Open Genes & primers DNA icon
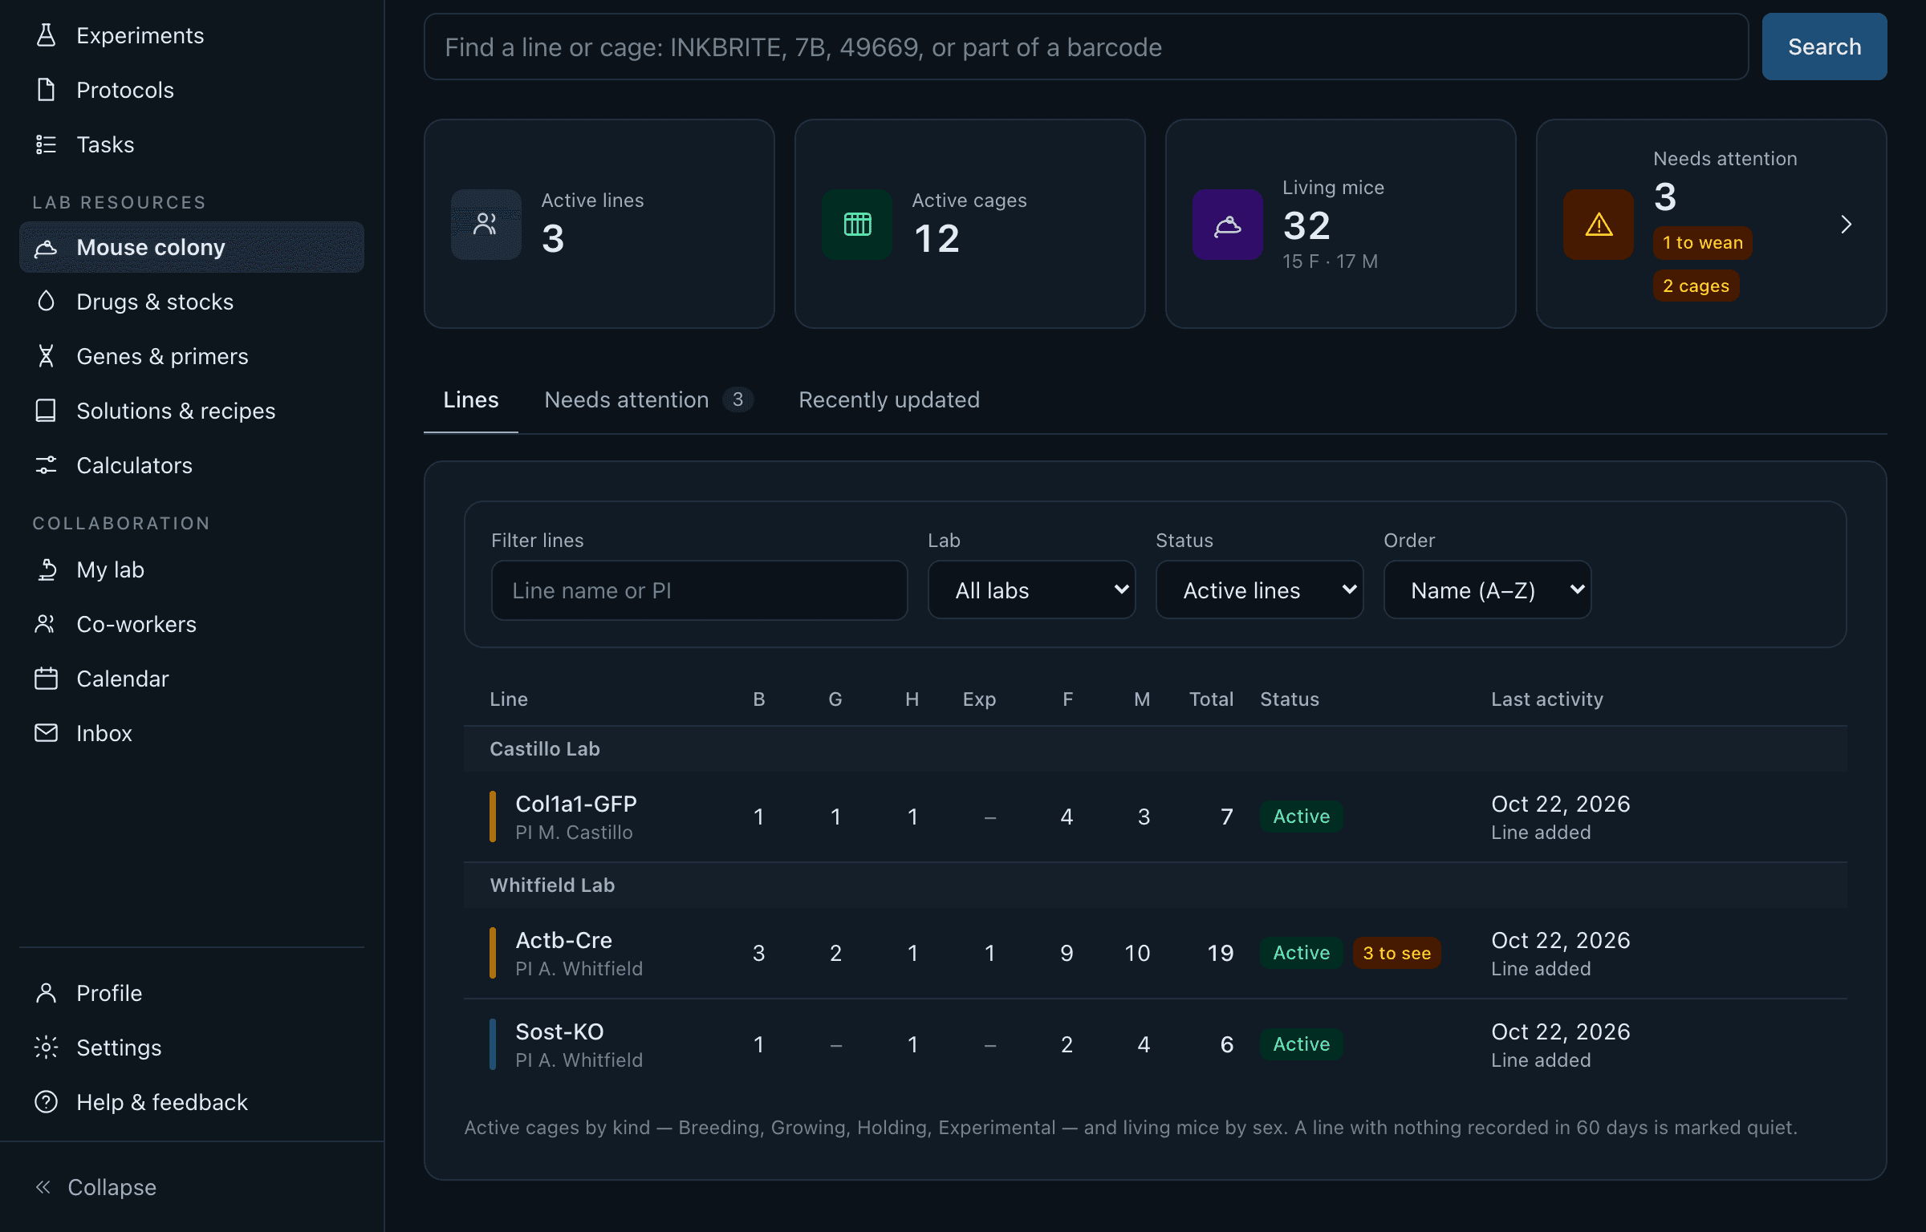The width and height of the screenshot is (1926, 1232). click(47, 356)
